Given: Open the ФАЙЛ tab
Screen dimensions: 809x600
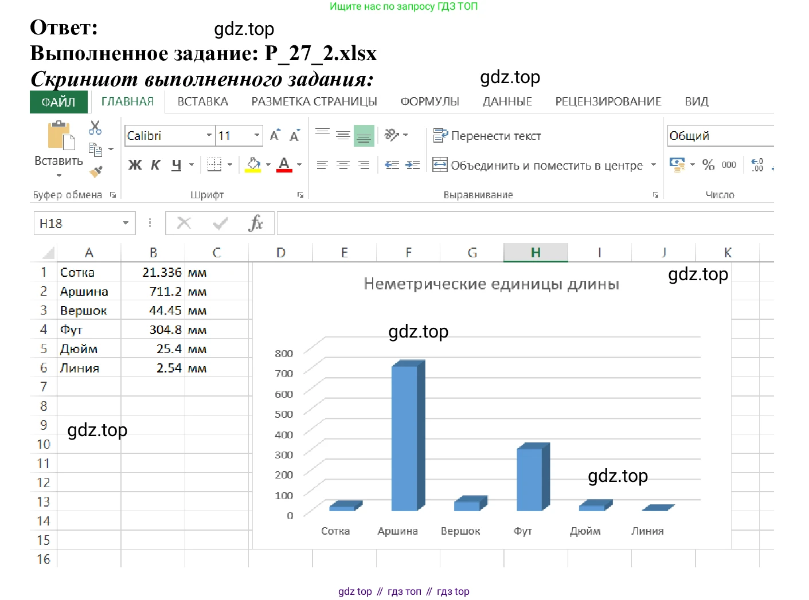Looking at the screenshot, I should click(58, 102).
